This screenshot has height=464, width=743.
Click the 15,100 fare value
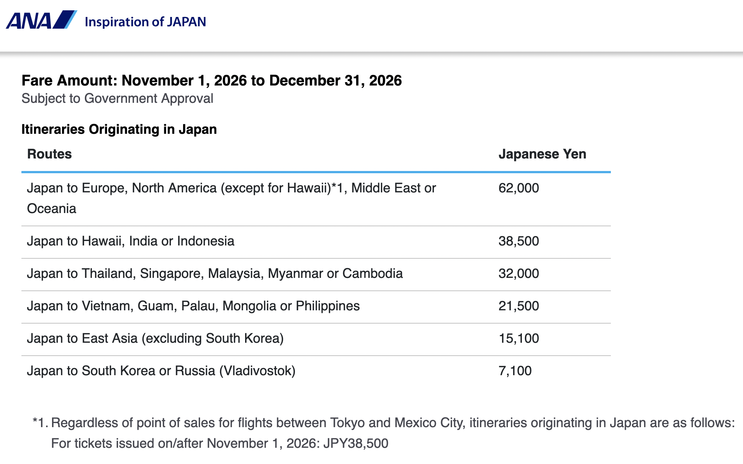click(519, 338)
